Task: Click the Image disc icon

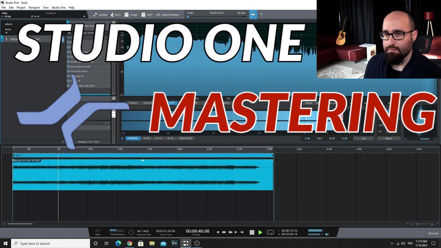Action: (x=127, y=15)
